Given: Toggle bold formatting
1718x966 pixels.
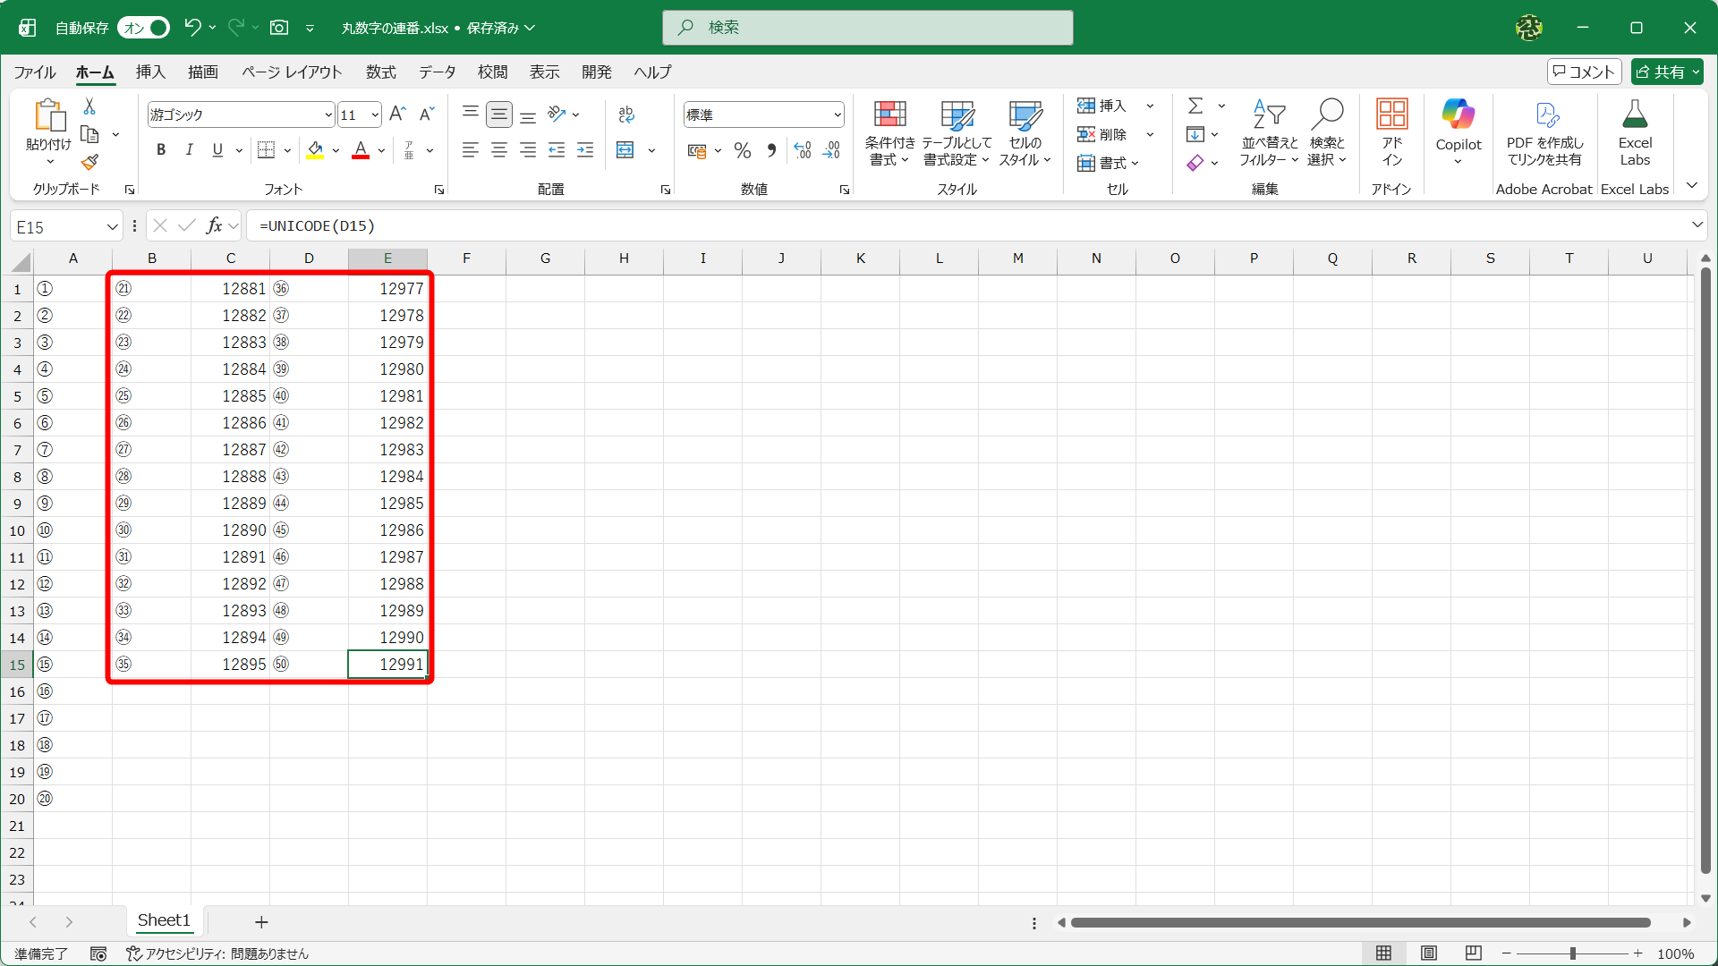Looking at the screenshot, I should [x=161, y=150].
